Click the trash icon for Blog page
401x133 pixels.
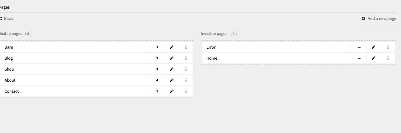coord(186,58)
